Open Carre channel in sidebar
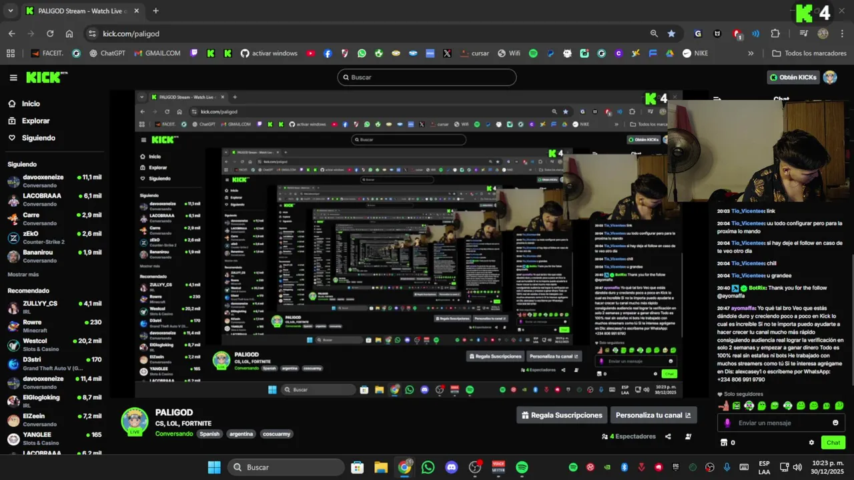 [x=54, y=219]
